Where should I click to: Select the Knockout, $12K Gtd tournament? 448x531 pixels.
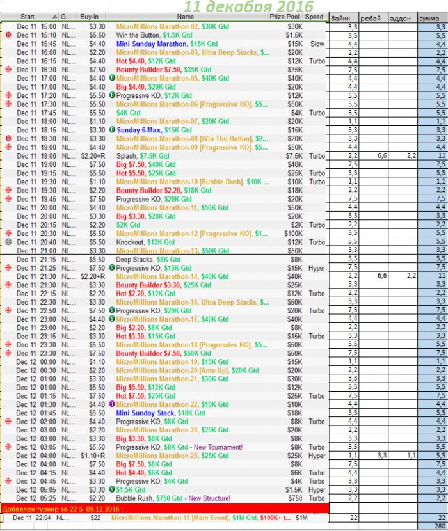click(x=145, y=242)
